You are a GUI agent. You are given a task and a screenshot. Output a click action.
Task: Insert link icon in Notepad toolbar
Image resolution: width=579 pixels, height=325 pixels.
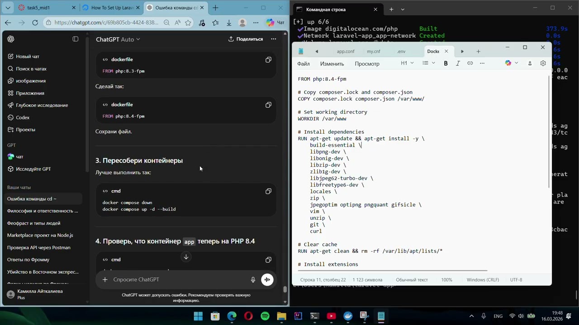[x=470, y=63]
